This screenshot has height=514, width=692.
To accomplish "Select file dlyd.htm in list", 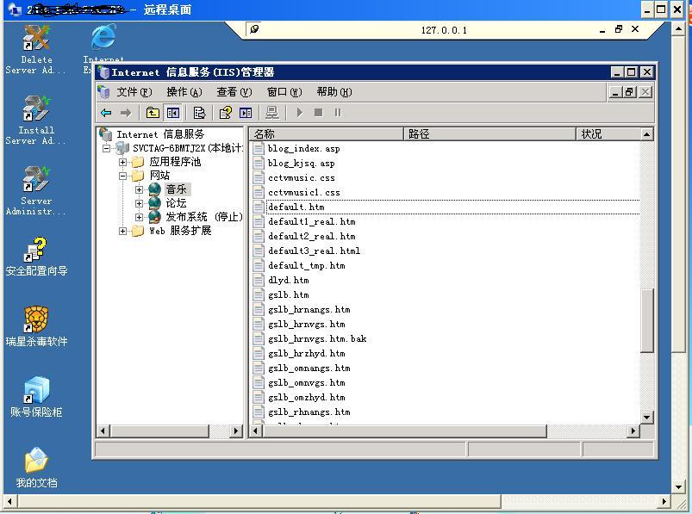I will [289, 281].
